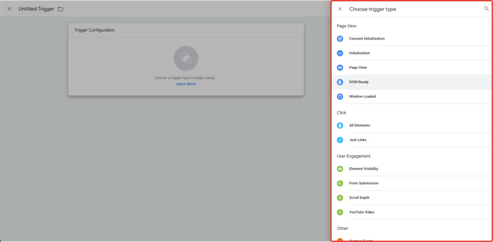Click the All Elements mouse icon
Image resolution: width=493 pixels, height=242 pixels.
click(x=340, y=126)
